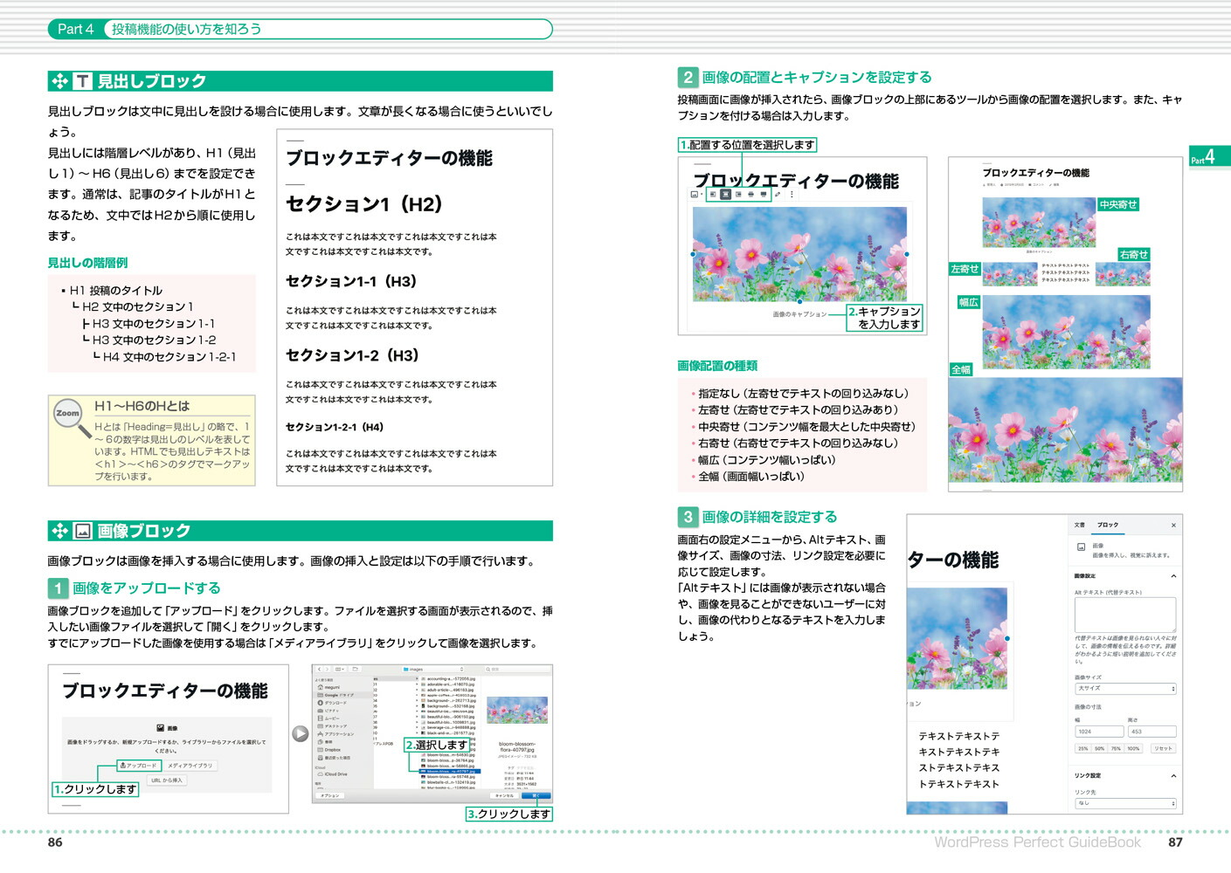The height and width of the screenshot is (873, 1231).
Task: Click the T heading block icon in header
Action: point(82,81)
